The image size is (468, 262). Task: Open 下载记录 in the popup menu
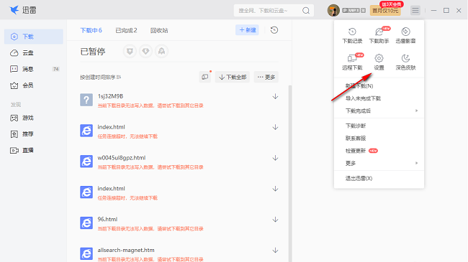pyautogui.click(x=352, y=35)
